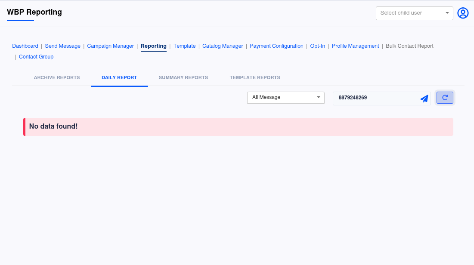This screenshot has height=265, width=474.
Task: Switch to the Summary Reports tab
Action: (183, 78)
